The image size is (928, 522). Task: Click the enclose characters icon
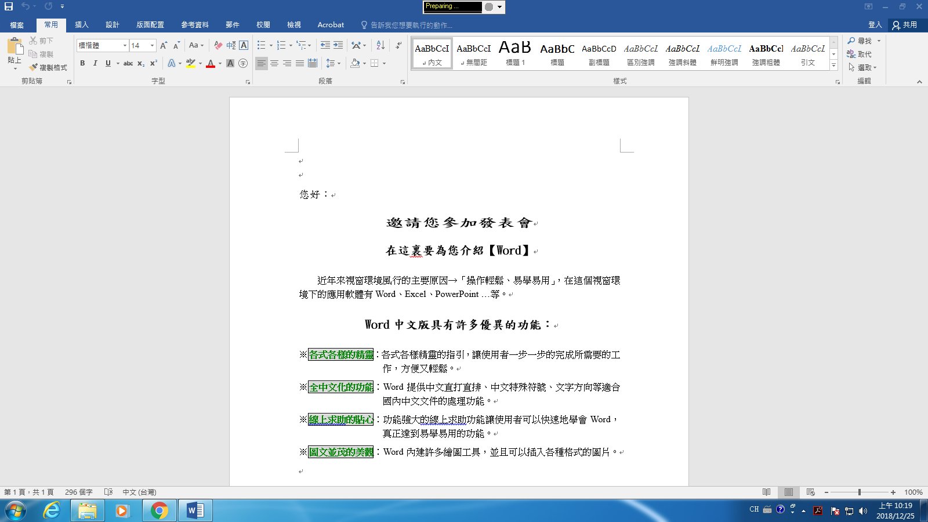243,63
